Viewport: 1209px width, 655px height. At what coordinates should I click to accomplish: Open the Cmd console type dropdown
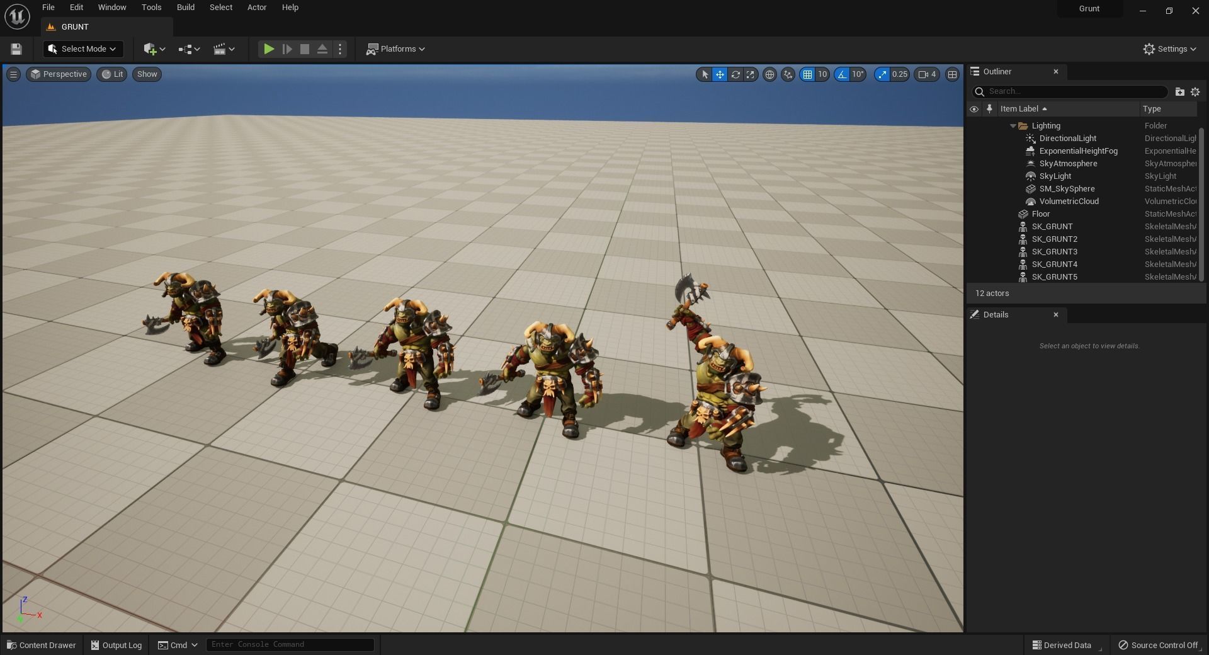(x=178, y=645)
